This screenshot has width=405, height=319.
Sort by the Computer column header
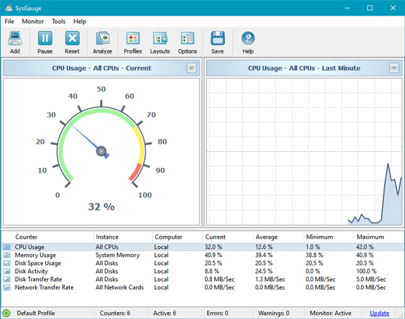click(x=178, y=237)
